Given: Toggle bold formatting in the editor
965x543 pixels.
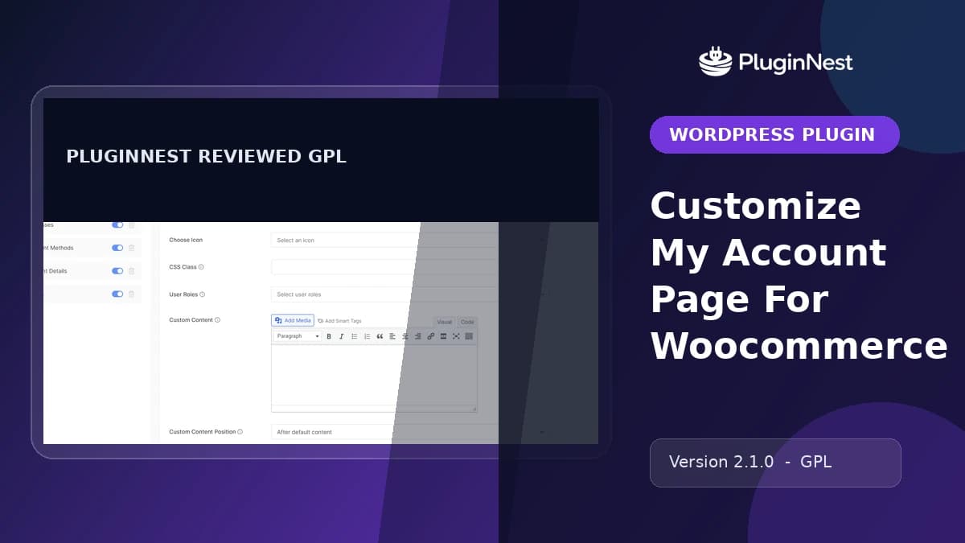Looking at the screenshot, I should pos(329,336).
